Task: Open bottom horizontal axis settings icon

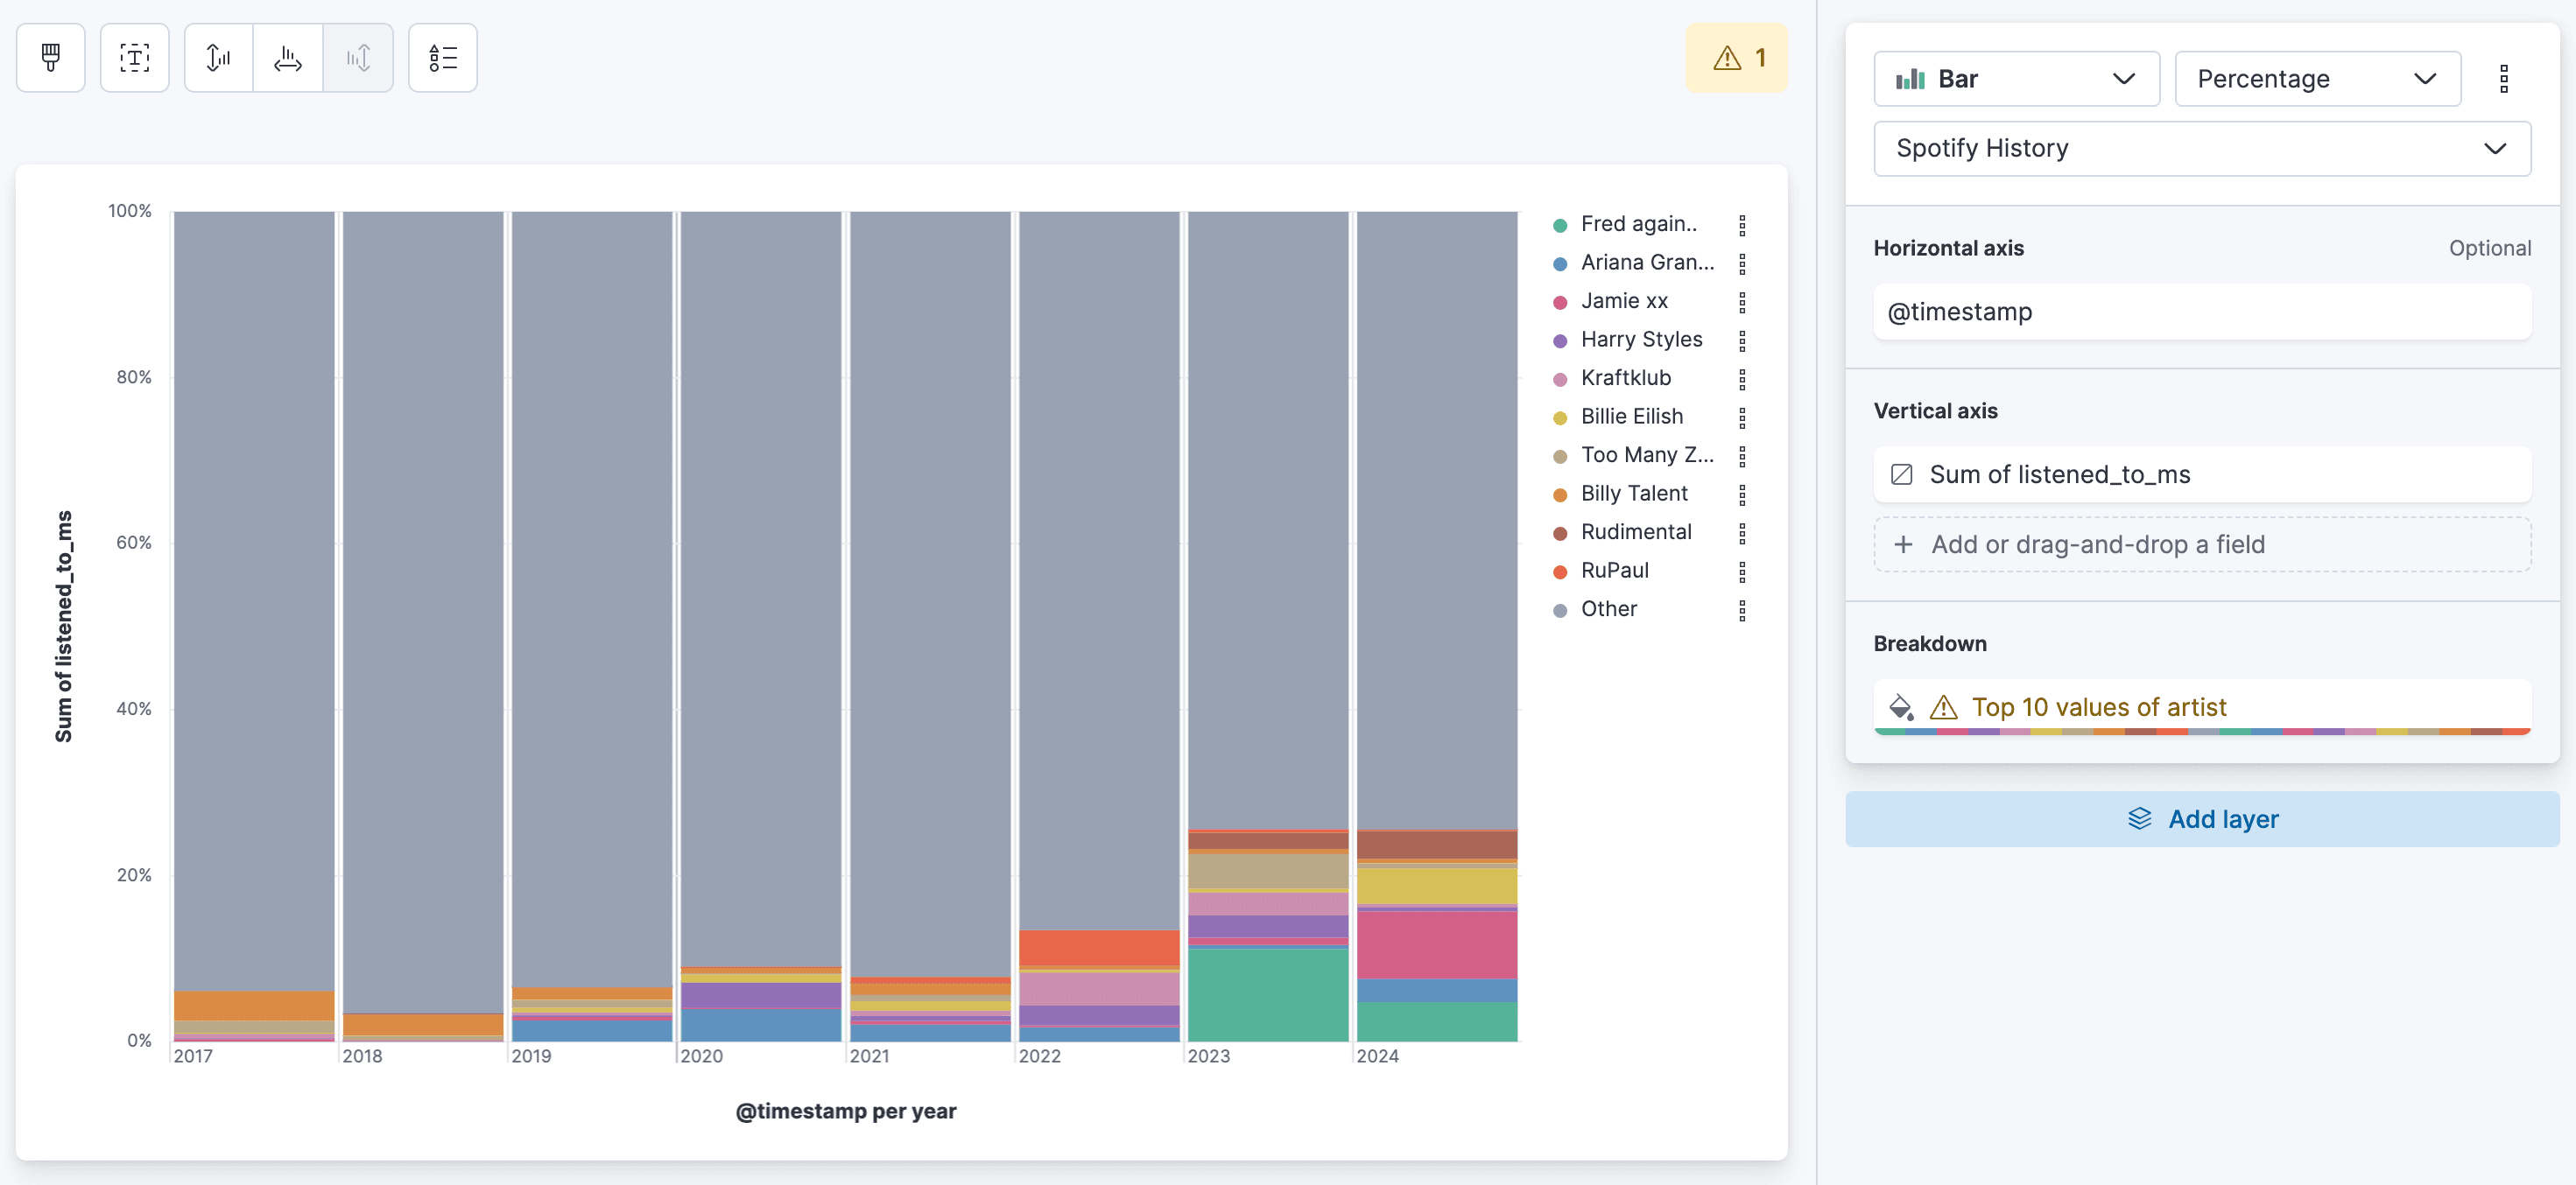Action: (287, 57)
